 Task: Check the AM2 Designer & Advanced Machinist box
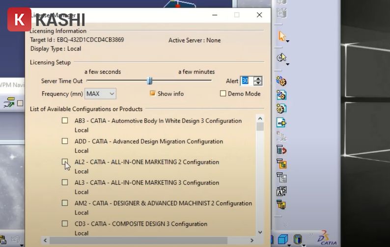coord(65,203)
